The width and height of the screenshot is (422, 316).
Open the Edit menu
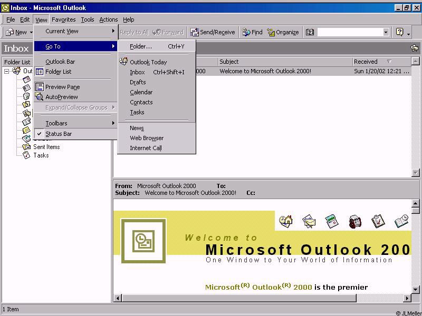(25, 19)
